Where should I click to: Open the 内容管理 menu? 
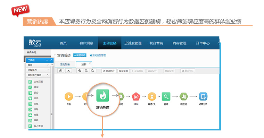click(x=179, y=43)
